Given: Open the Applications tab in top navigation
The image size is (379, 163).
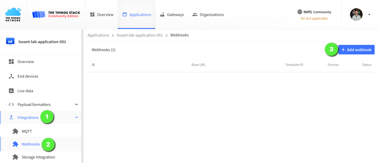Looking at the screenshot, I should (x=137, y=14).
